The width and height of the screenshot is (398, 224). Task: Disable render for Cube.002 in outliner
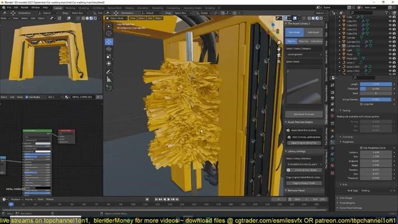pyautogui.click(x=394, y=26)
